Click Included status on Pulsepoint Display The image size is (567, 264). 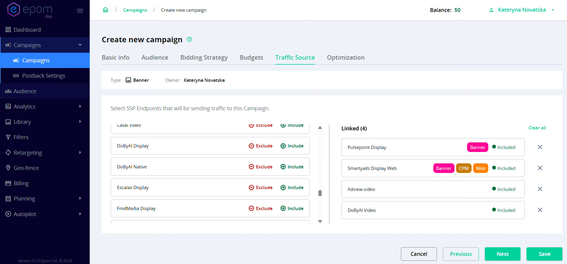tap(504, 147)
